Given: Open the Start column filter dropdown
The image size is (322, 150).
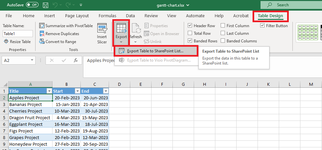Looking at the screenshot, I should coord(78,91).
